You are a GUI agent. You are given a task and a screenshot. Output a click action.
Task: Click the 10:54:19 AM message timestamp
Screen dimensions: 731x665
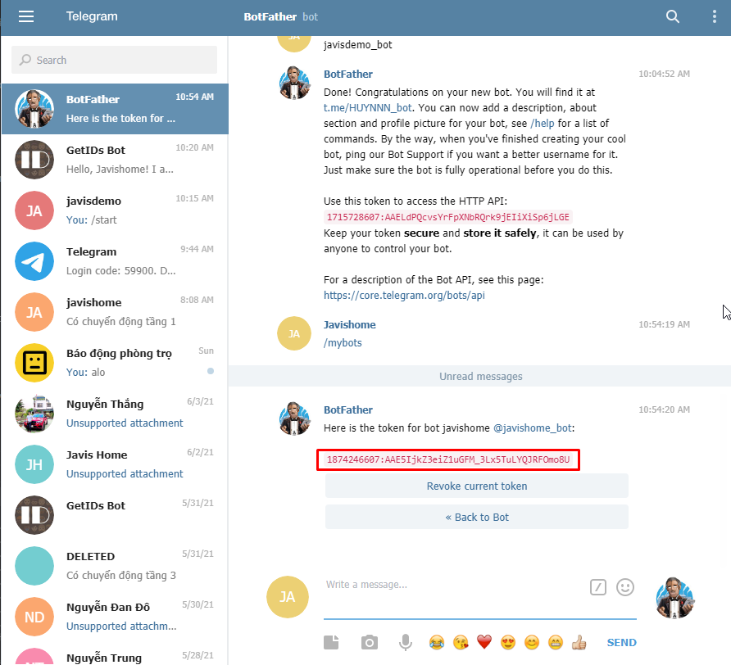pyautogui.click(x=664, y=325)
